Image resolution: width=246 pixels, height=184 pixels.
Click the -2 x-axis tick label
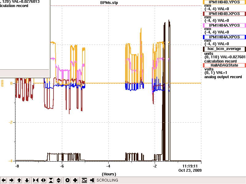[155, 166]
